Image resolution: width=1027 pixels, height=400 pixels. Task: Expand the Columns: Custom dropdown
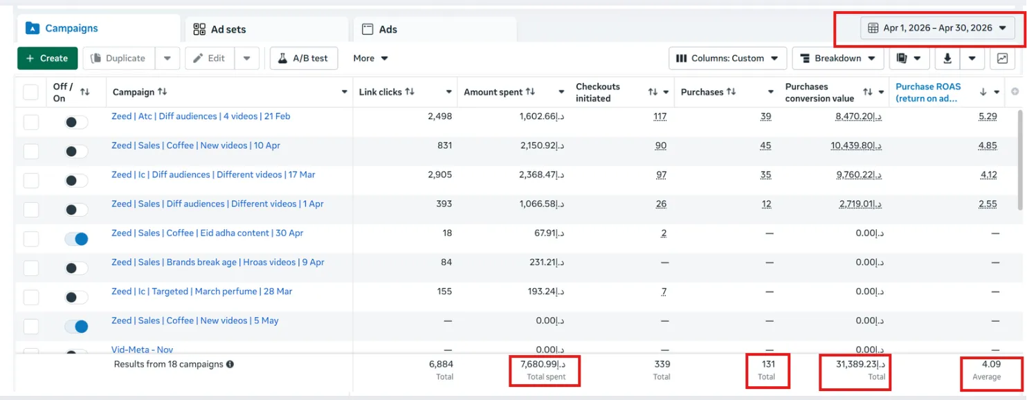[727, 59]
